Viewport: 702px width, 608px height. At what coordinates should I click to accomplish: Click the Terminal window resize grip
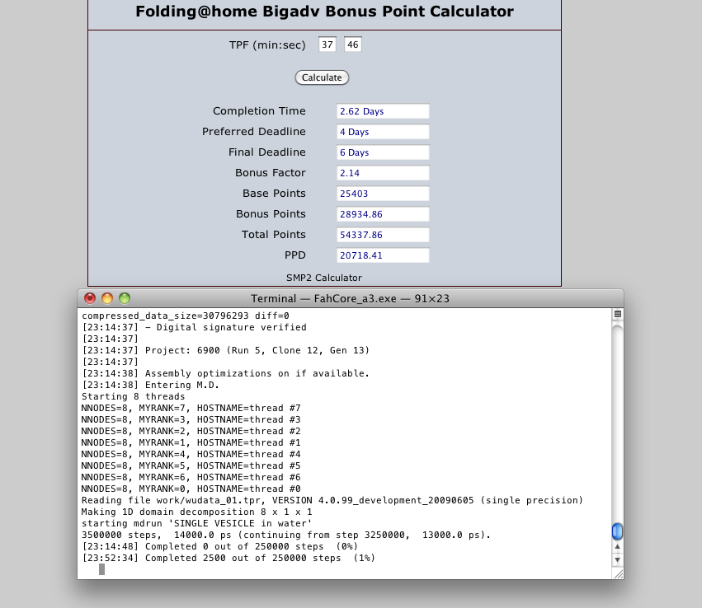(619, 574)
